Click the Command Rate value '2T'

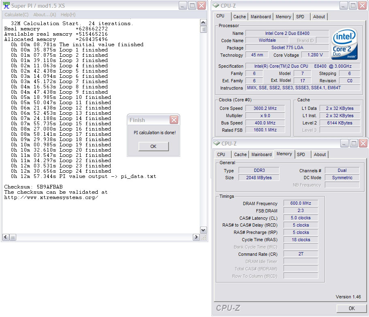301,254
